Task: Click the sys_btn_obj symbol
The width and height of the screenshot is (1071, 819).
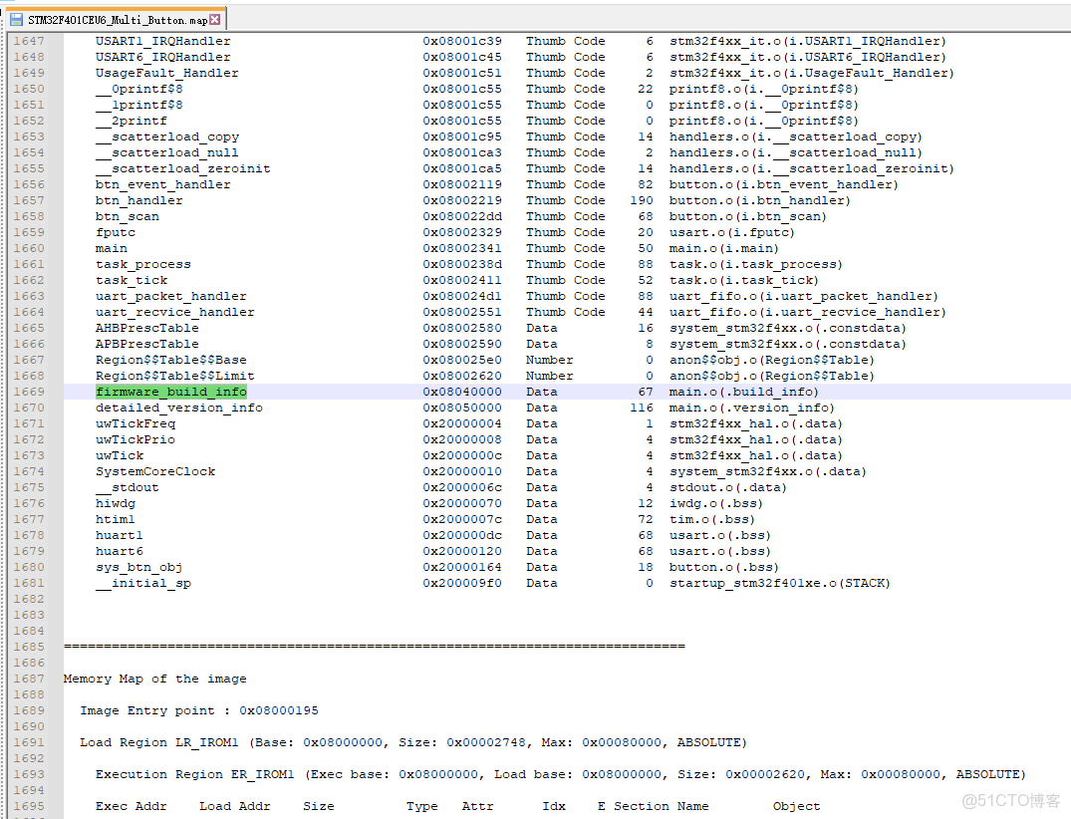Action: tap(138, 567)
